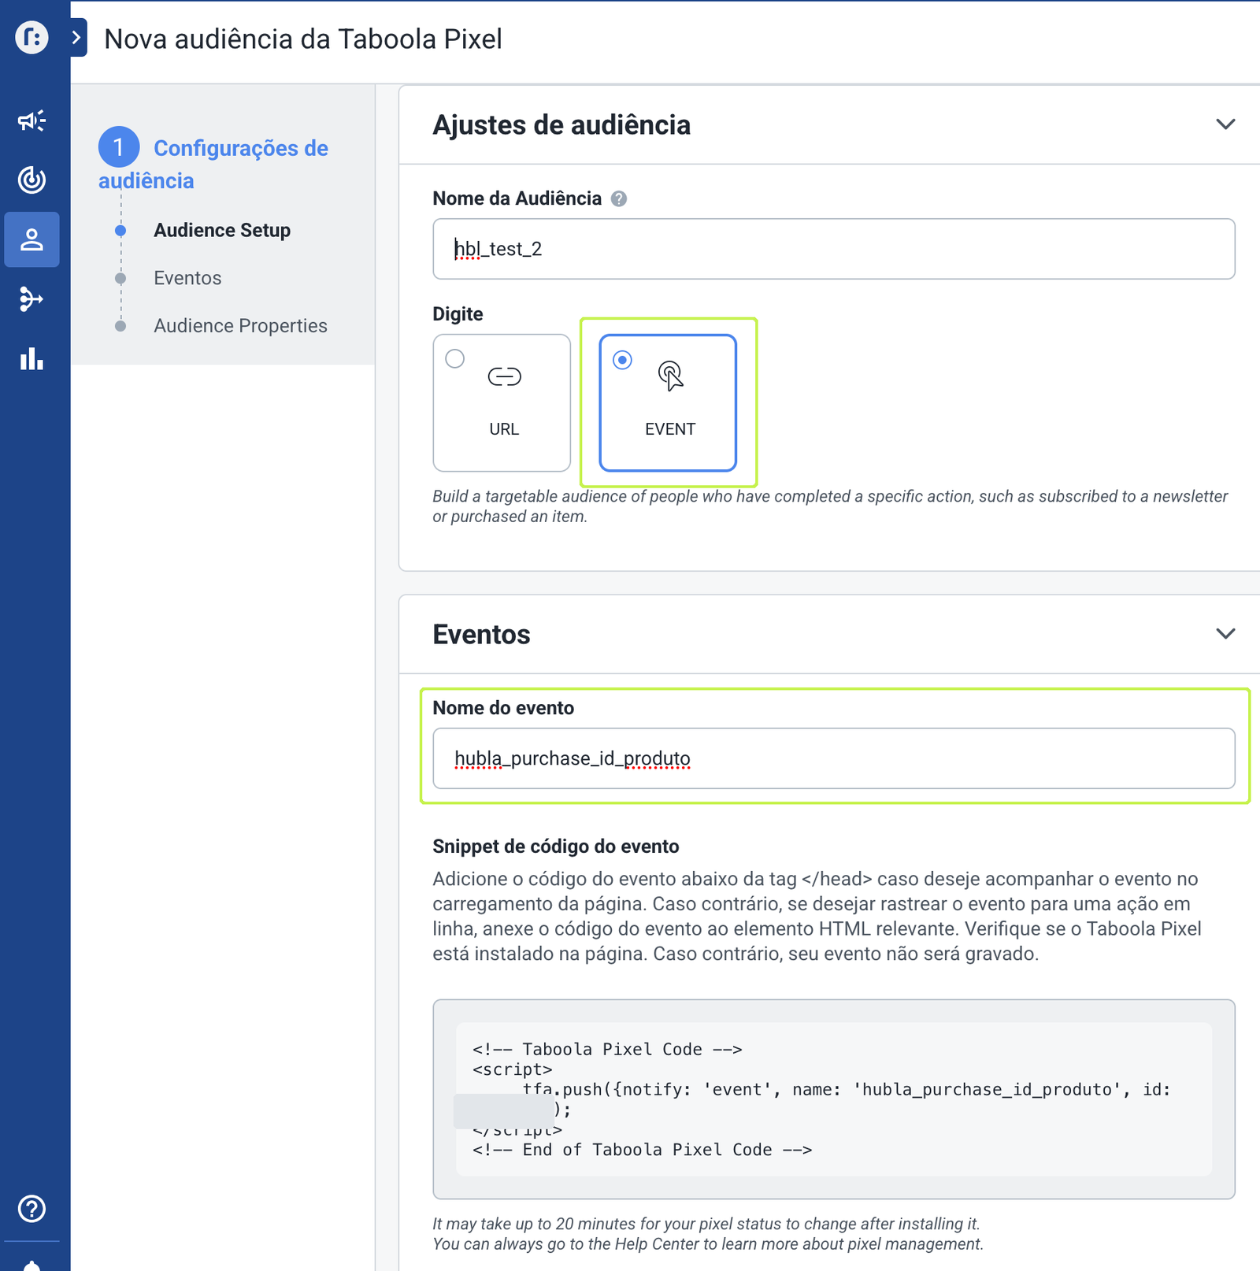
Task: Click the event code snippet box
Action: tap(833, 1099)
